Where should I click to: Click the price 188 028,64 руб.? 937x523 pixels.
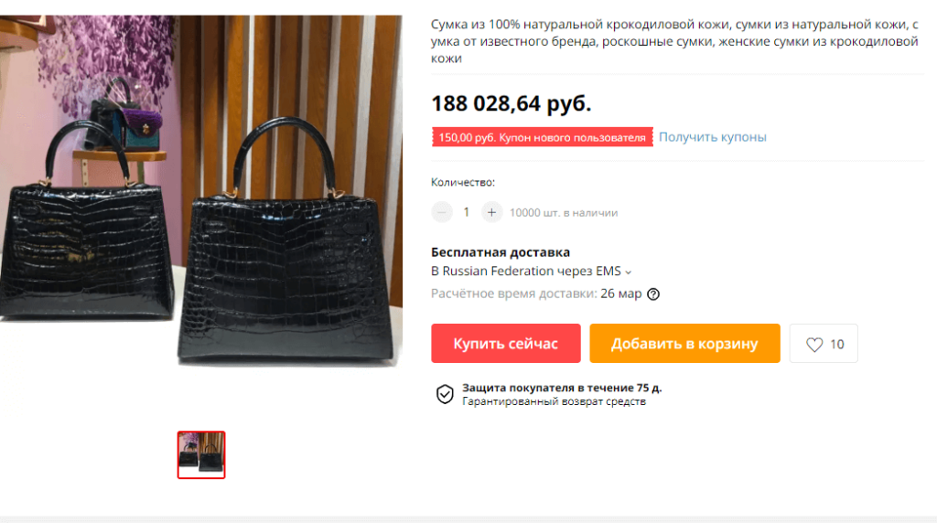(x=512, y=104)
